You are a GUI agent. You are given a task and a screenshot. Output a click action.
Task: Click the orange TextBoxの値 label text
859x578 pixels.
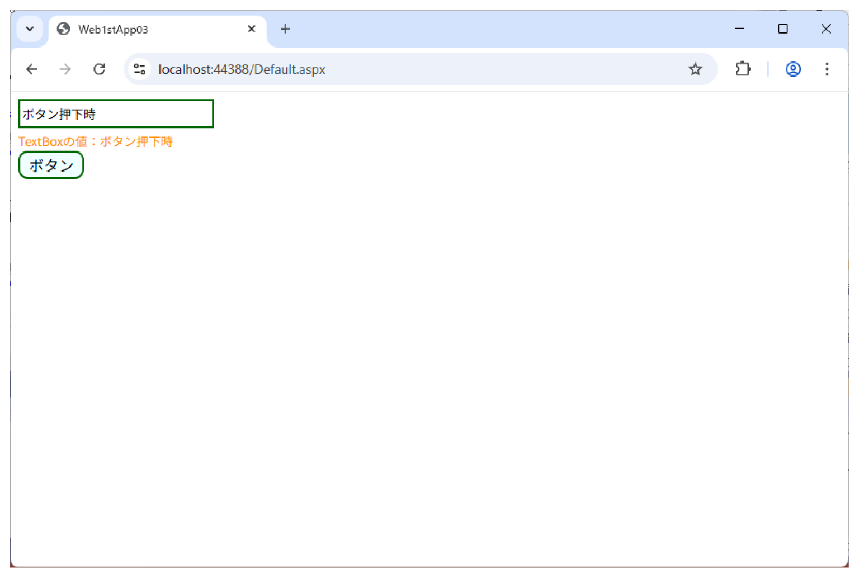[96, 141]
